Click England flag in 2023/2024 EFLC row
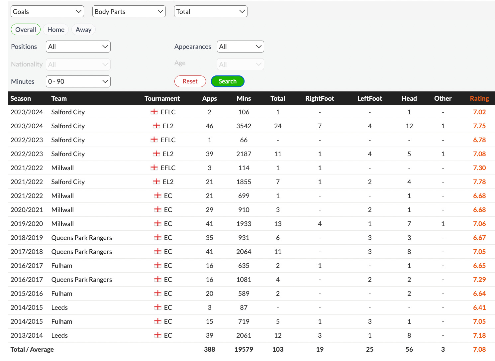 (x=154, y=112)
